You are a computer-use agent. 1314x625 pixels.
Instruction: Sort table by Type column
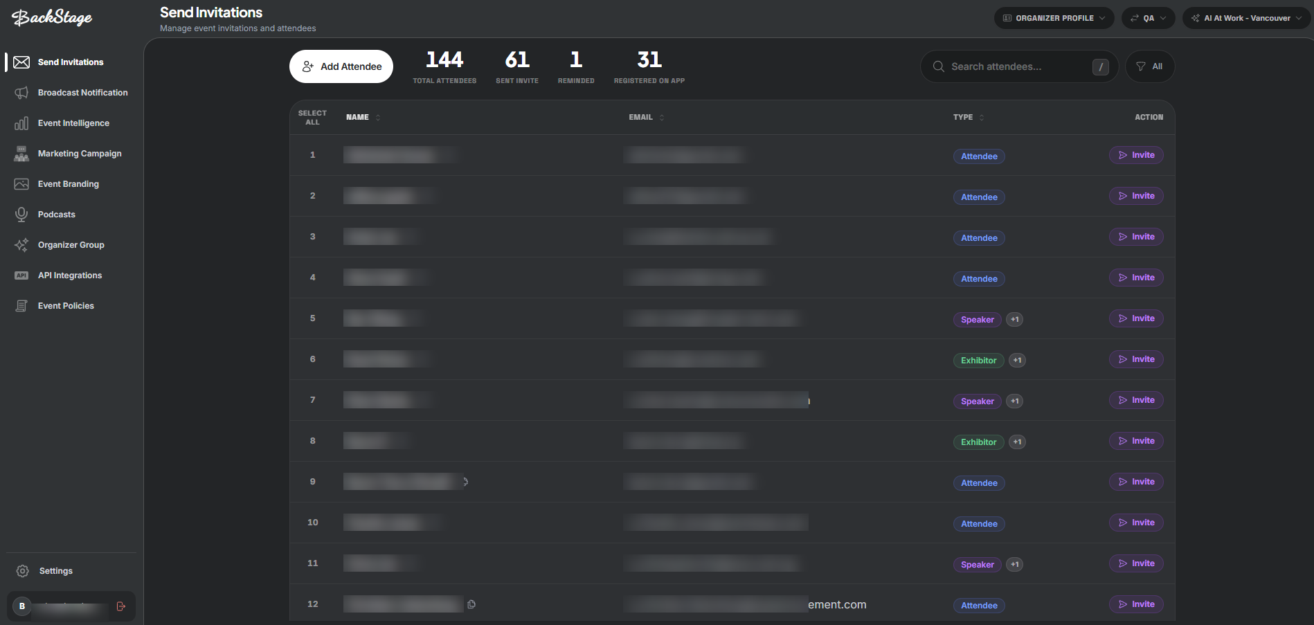[969, 118]
